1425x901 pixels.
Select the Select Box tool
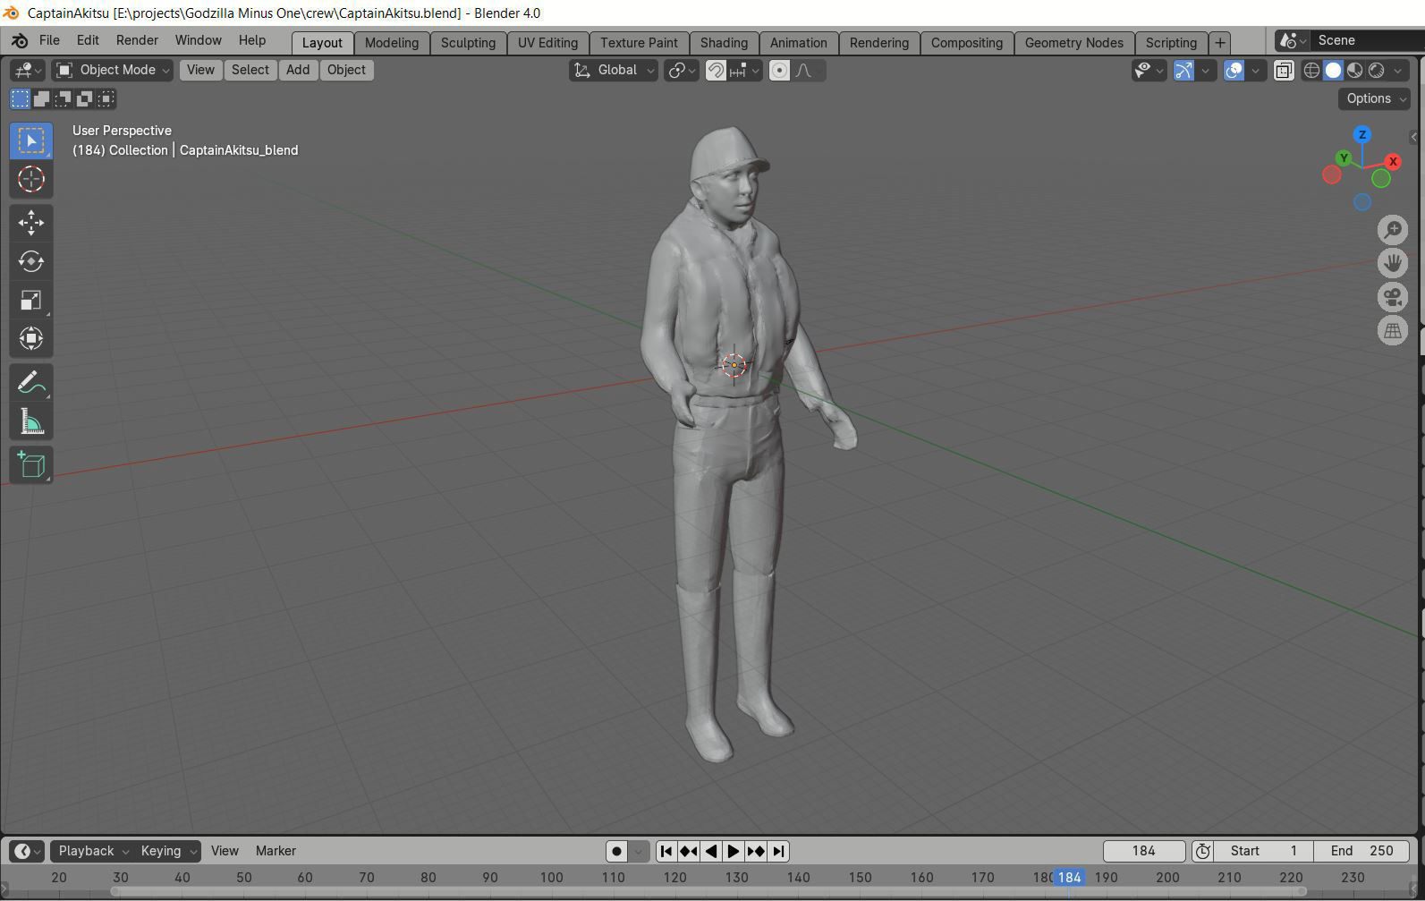click(x=31, y=141)
